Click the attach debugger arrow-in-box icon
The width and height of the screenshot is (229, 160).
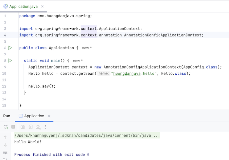pyautogui.click(x=30, y=127)
